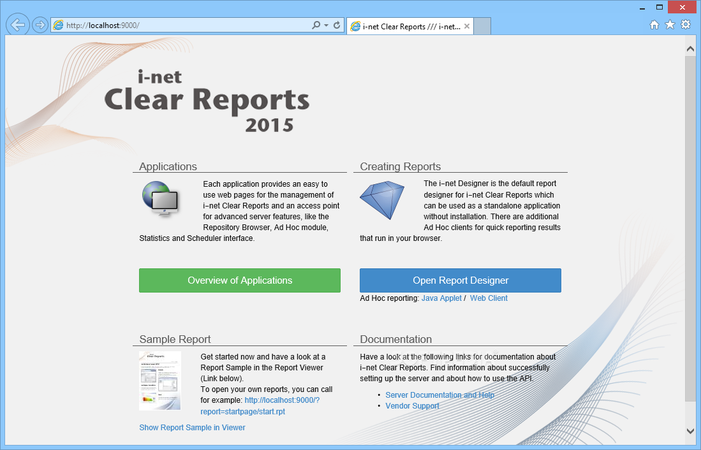Click the Internet Explorer page icon in address bar

coord(58,25)
